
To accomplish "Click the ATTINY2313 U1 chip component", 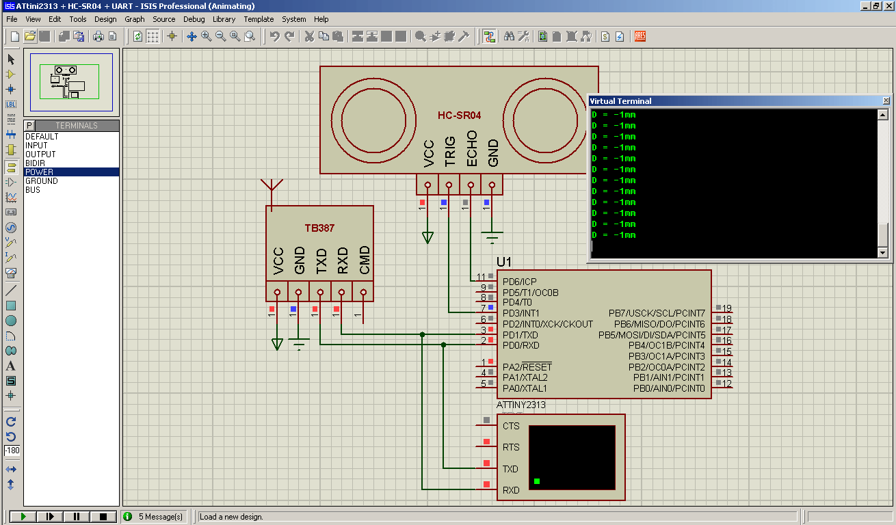I will point(604,334).
